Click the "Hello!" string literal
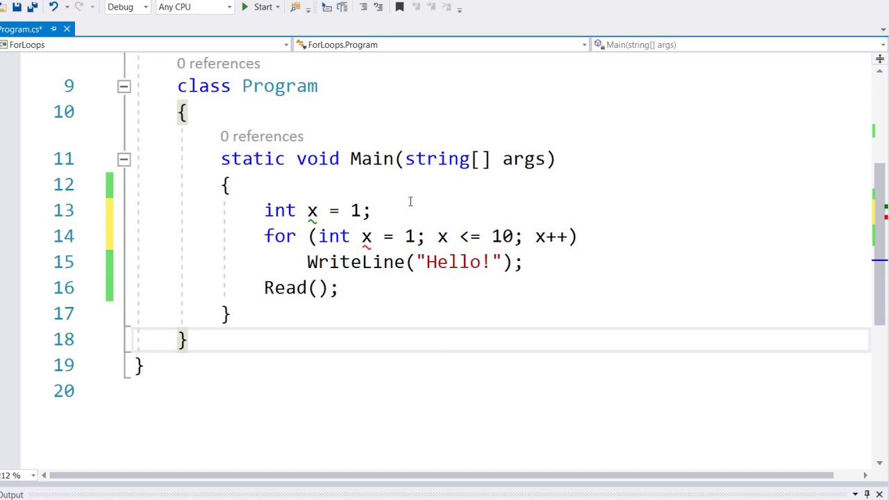889x500 pixels. click(x=458, y=262)
